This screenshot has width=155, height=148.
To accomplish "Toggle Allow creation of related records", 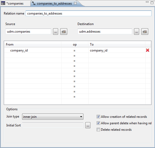I will click(x=98, y=117).
